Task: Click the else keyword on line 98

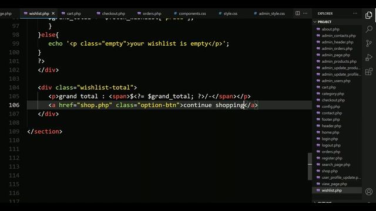Action: click(48, 35)
